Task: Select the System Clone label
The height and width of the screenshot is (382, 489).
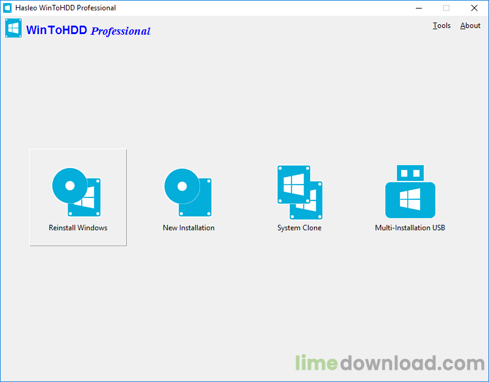Action: (299, 228)
